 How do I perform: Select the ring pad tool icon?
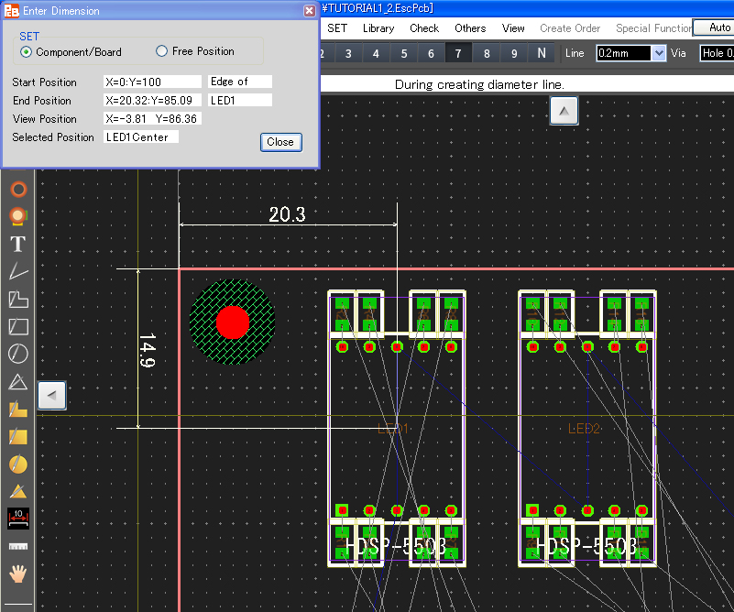click(18, 190)
